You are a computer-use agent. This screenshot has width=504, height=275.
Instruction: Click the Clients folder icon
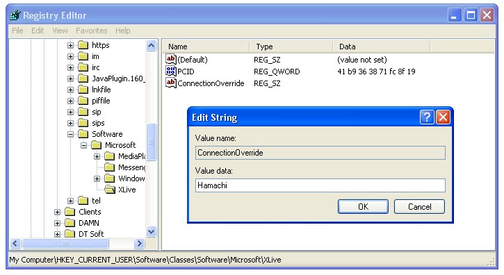point(70,212)
